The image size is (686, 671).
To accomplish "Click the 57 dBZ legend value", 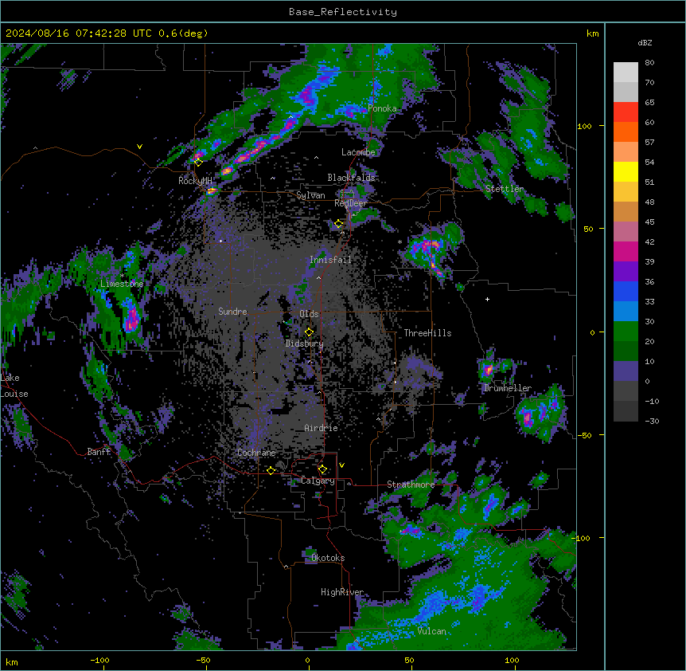I will tap(649, 143).
